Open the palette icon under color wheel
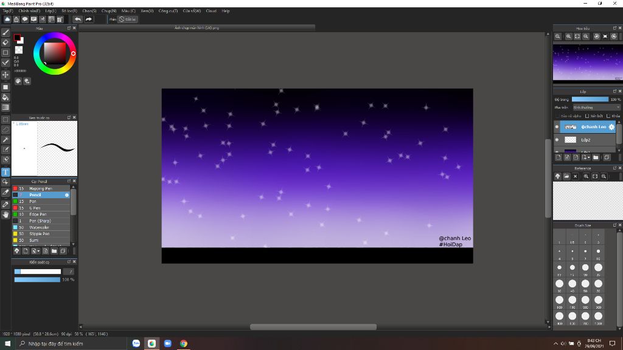The height and width of the screenshot is (350, 623). tap(18, 81)
